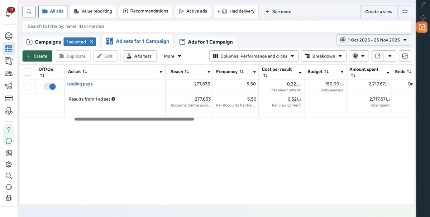Screen dimensions: 430x217
Task: Open the Reports dropdown icon next to Breakdown
Action: (359, 56)
